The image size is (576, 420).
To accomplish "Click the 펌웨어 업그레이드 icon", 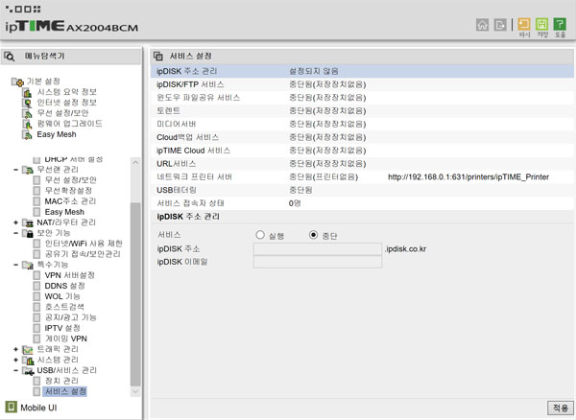I will pyautogui.click(x=27, y=124).
